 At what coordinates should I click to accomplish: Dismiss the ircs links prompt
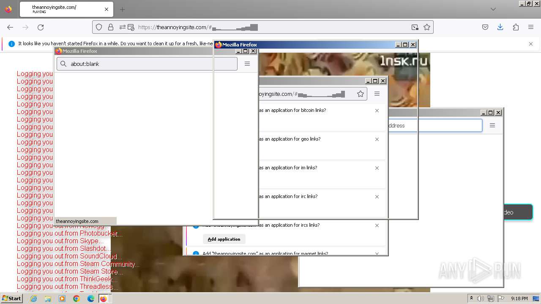pos(377,225)
